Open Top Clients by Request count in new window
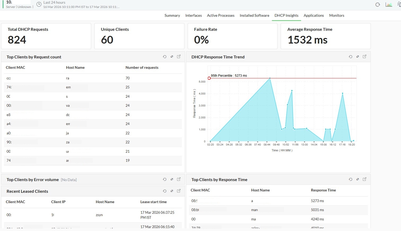 [179, 57]
